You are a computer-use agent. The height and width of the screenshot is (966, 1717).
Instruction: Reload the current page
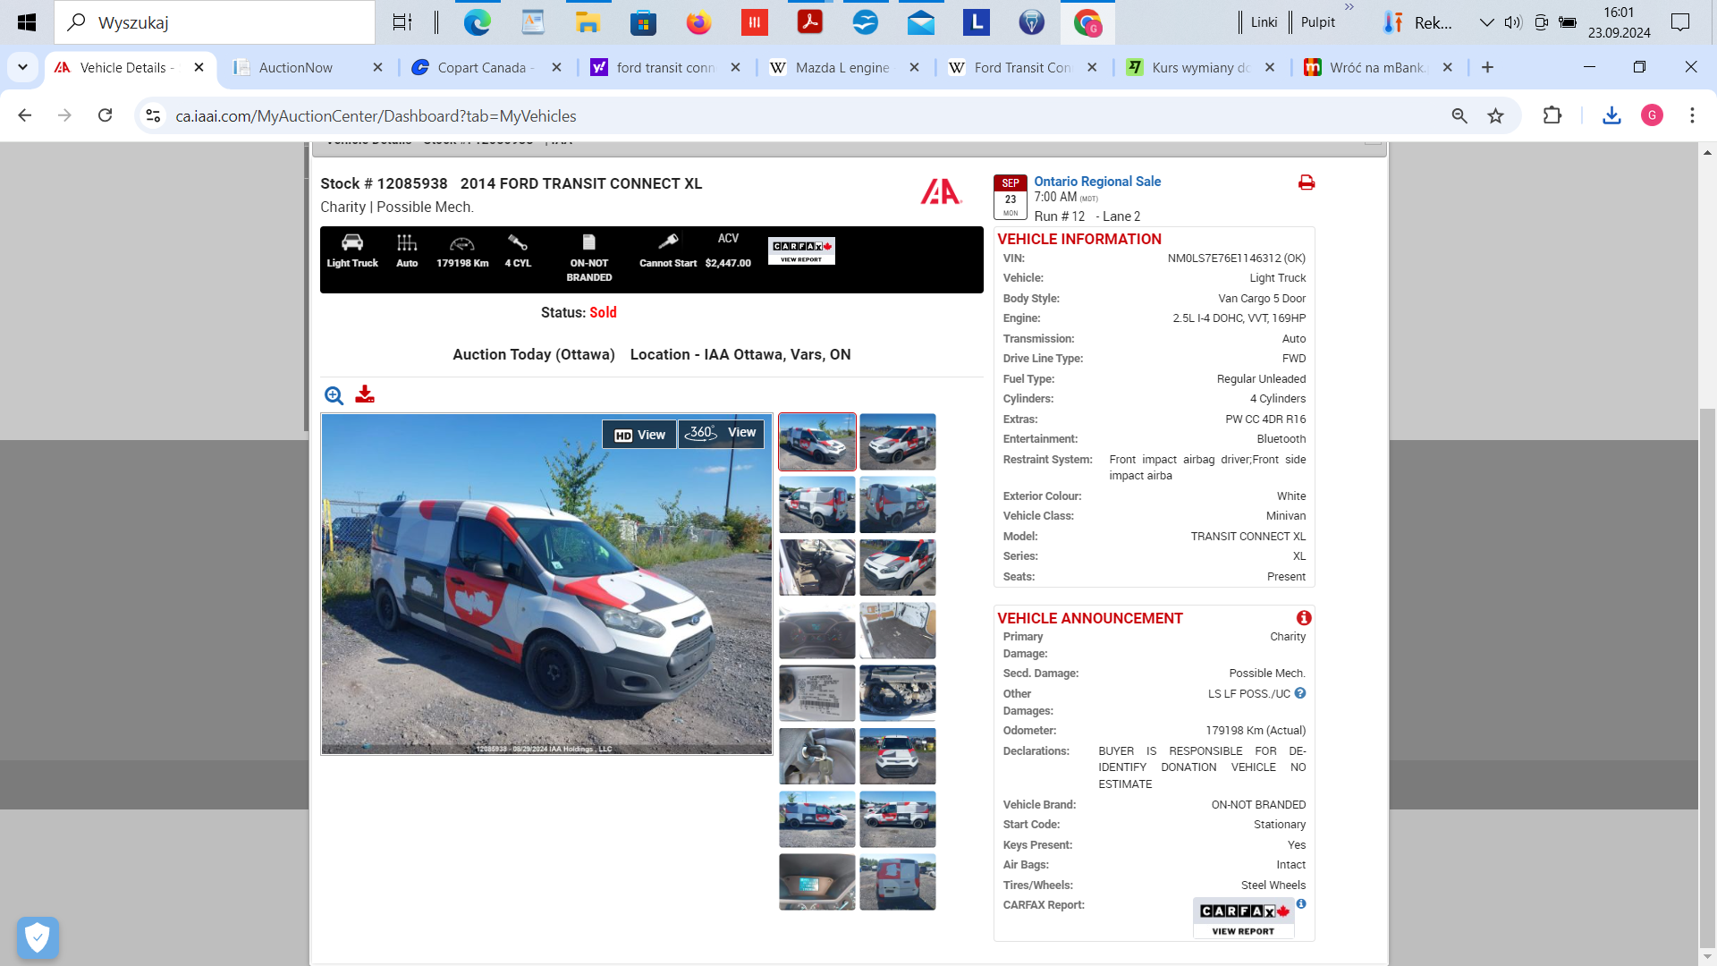click(105, 115)
